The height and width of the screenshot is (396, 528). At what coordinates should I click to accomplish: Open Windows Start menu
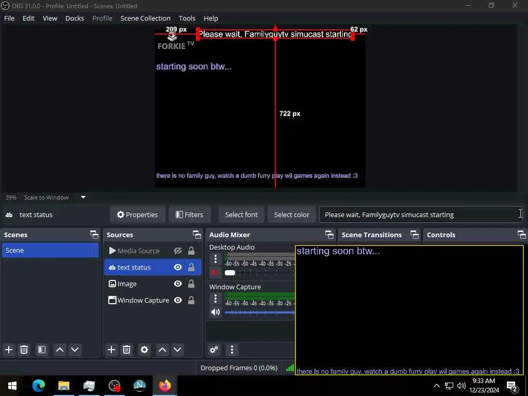[x=12, y=386]
